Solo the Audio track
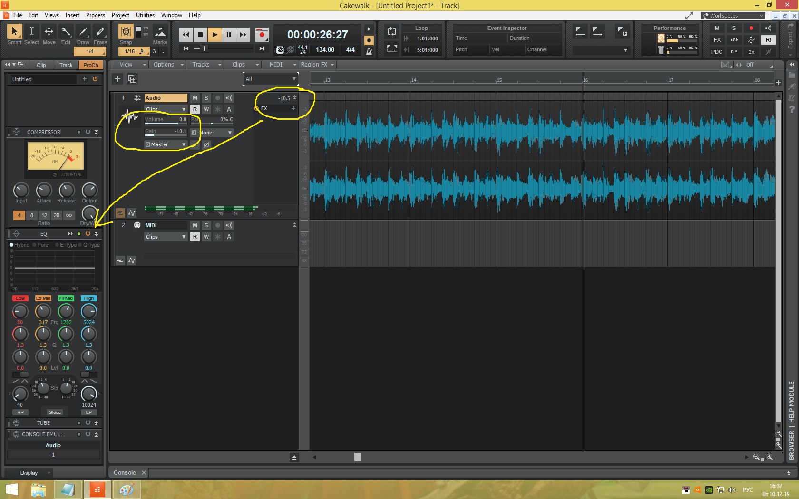799x499 pixels. (x=206, y=98)
